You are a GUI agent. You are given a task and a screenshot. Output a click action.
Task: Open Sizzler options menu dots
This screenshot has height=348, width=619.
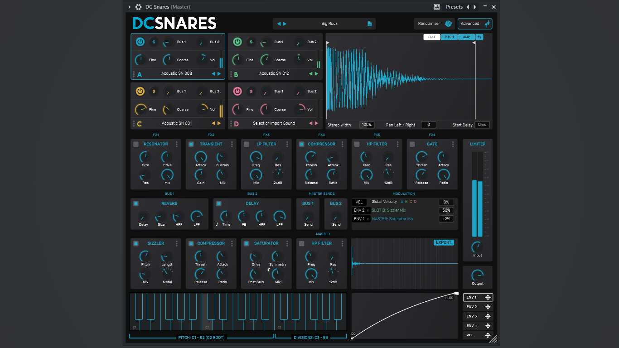tap(177, 243)
